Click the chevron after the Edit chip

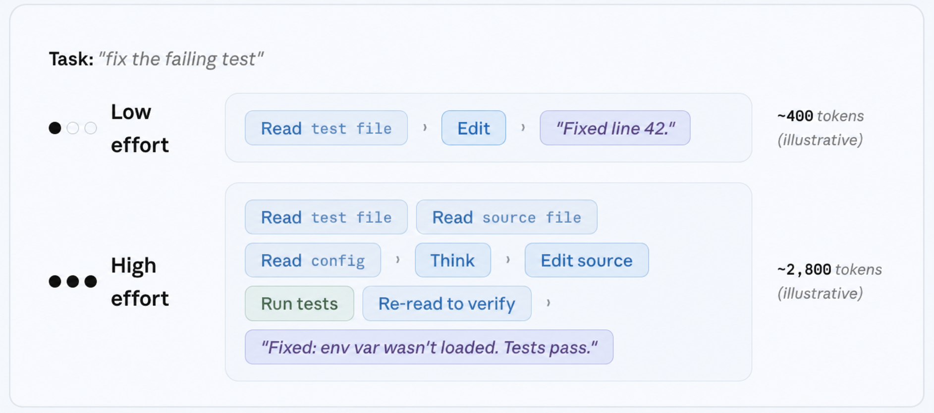523,128
